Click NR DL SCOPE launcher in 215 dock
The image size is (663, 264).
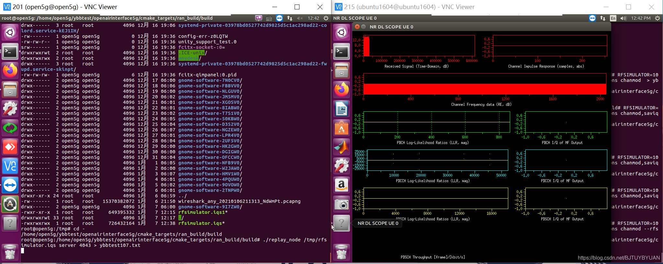click(x=342, y=223)
